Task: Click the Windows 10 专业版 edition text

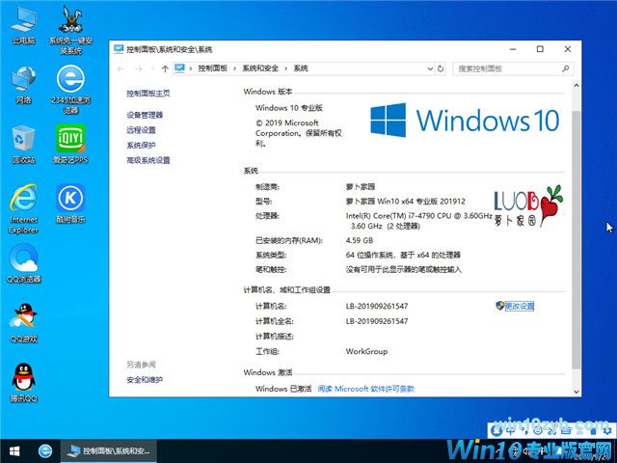Action: click(289, 107)
